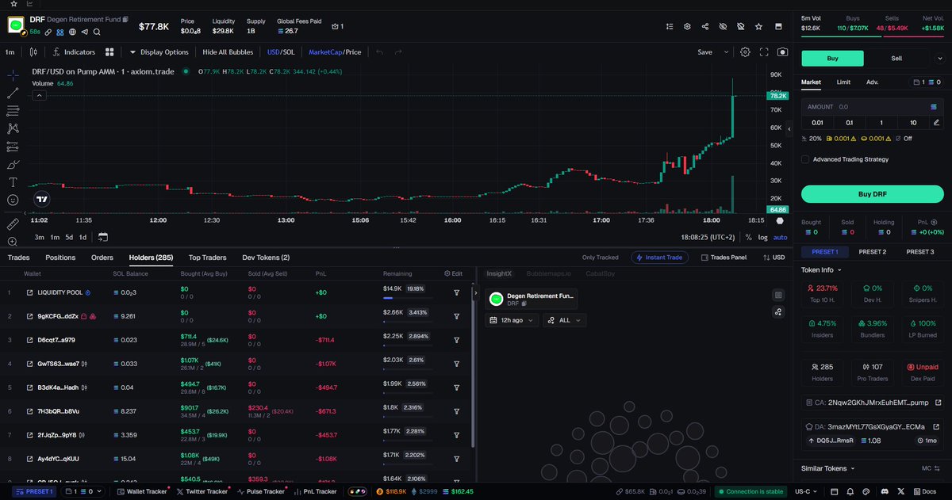952x500 pixels.
Task: Select the text annotation tool
Action: click(13, 182)
